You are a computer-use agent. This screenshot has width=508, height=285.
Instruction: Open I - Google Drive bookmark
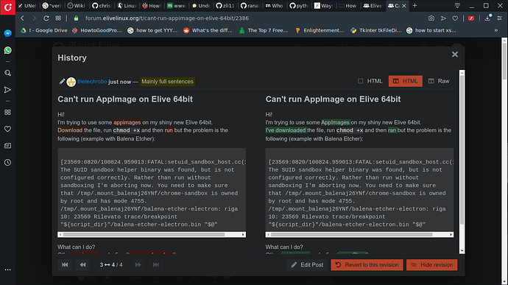43,30
